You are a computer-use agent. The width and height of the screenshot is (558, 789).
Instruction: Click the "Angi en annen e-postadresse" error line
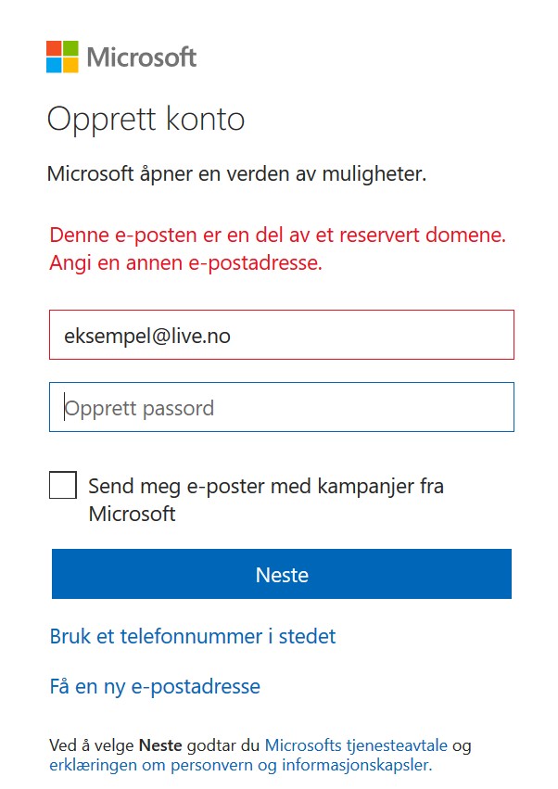(x=185, y=262)
